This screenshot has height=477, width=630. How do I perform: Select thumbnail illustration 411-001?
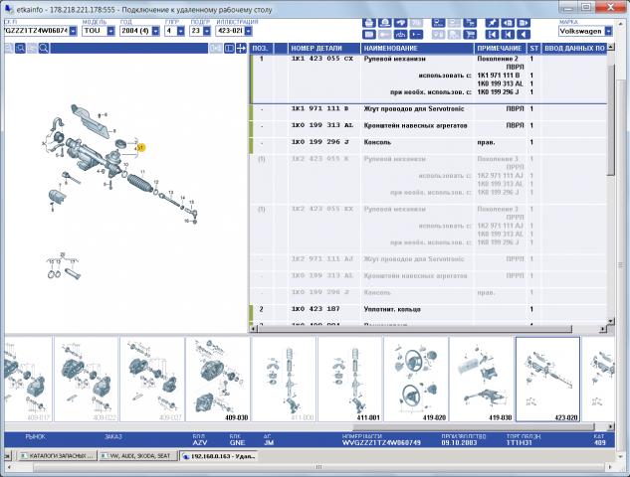click(x=349, y=379)
